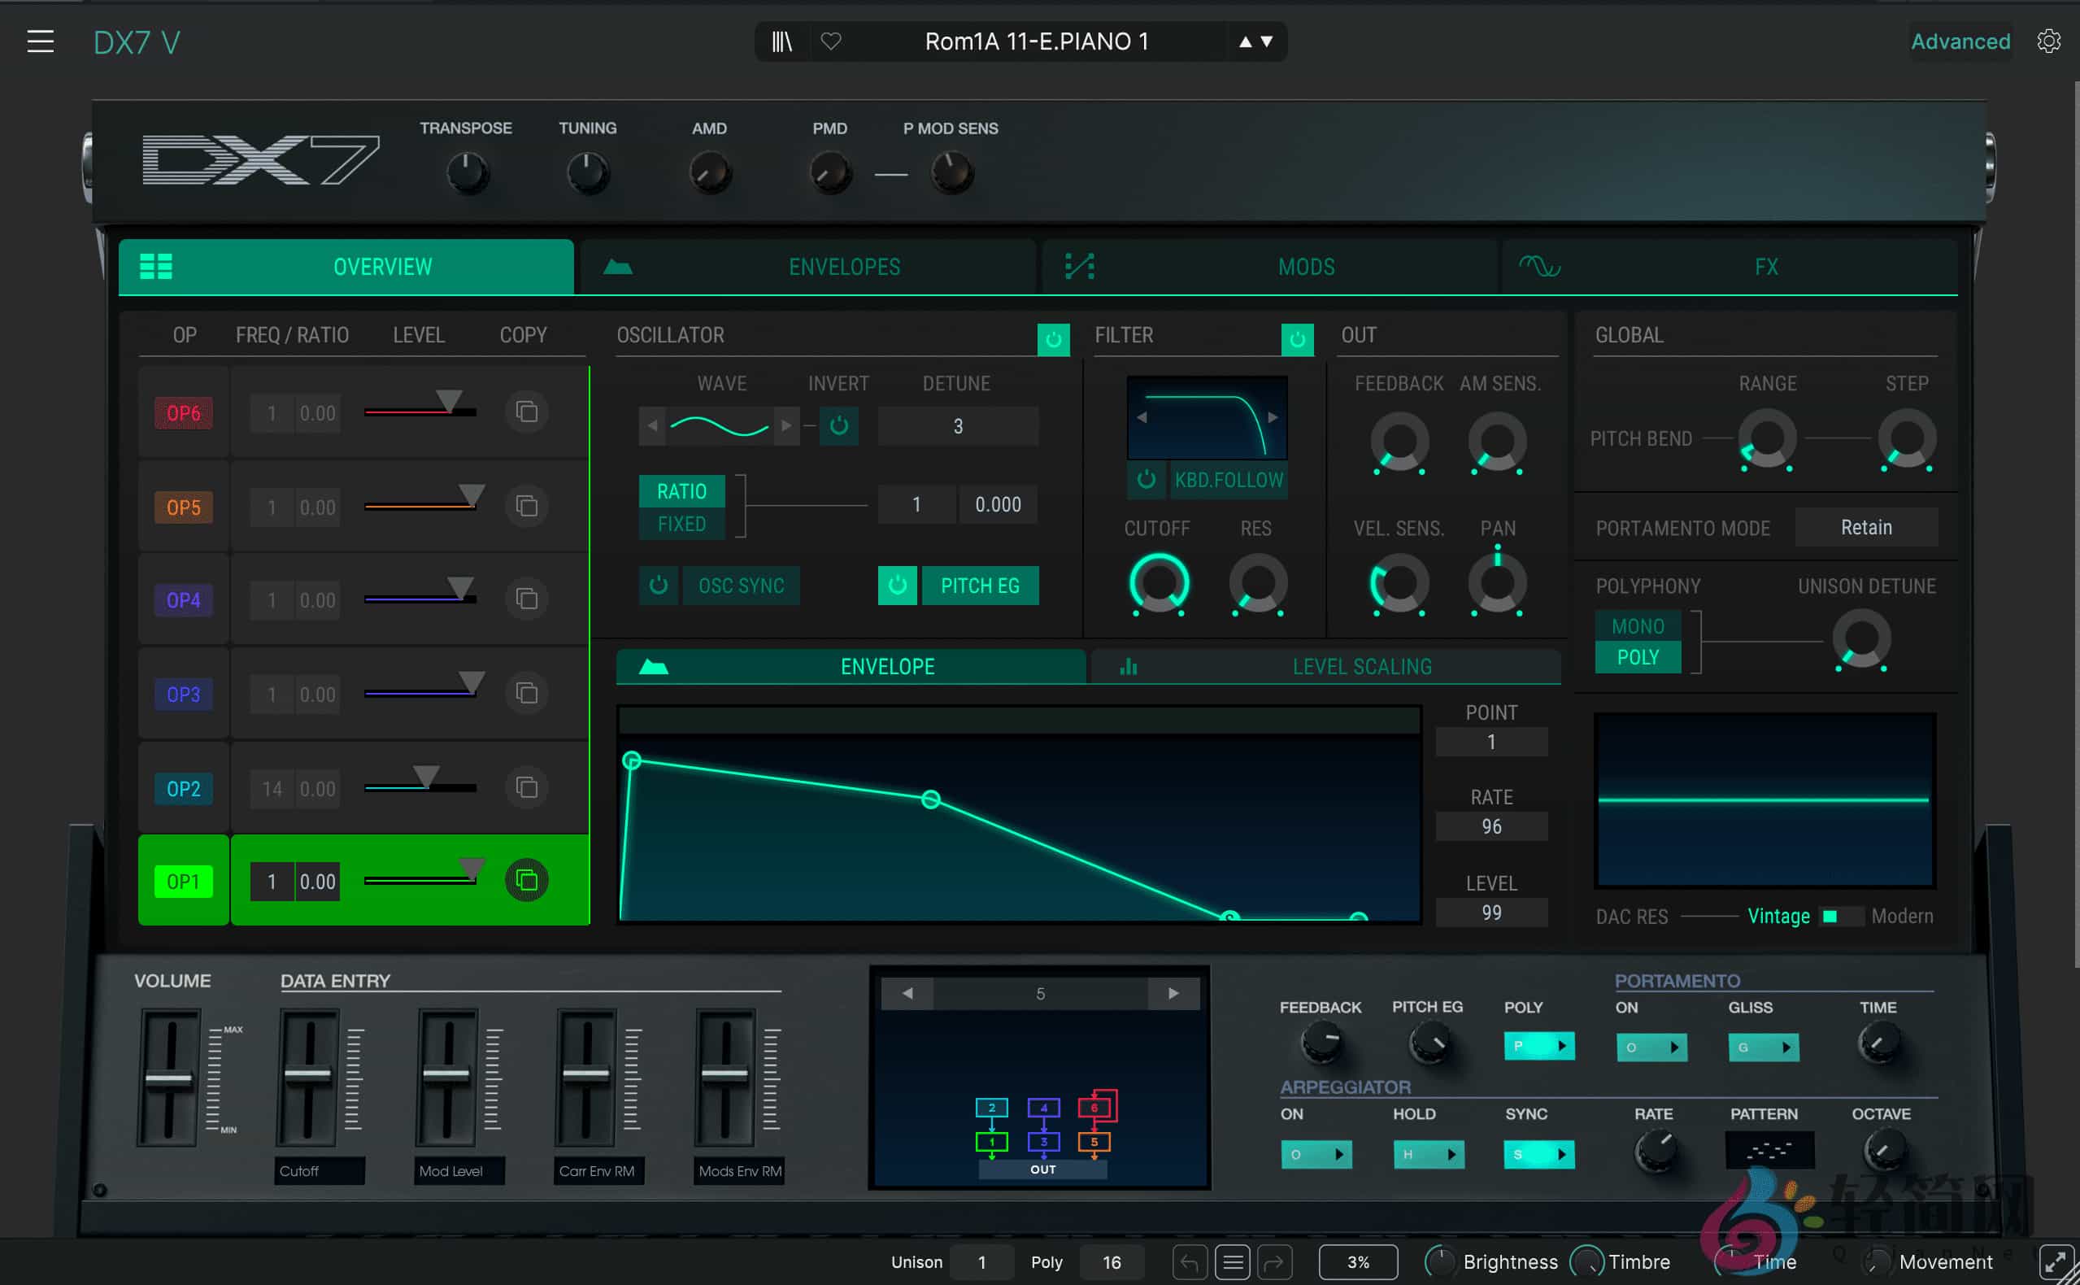The width and height of the screenshot is (2080, 1285).
Task: Open the hamburger menu
Action: (40, 41)
